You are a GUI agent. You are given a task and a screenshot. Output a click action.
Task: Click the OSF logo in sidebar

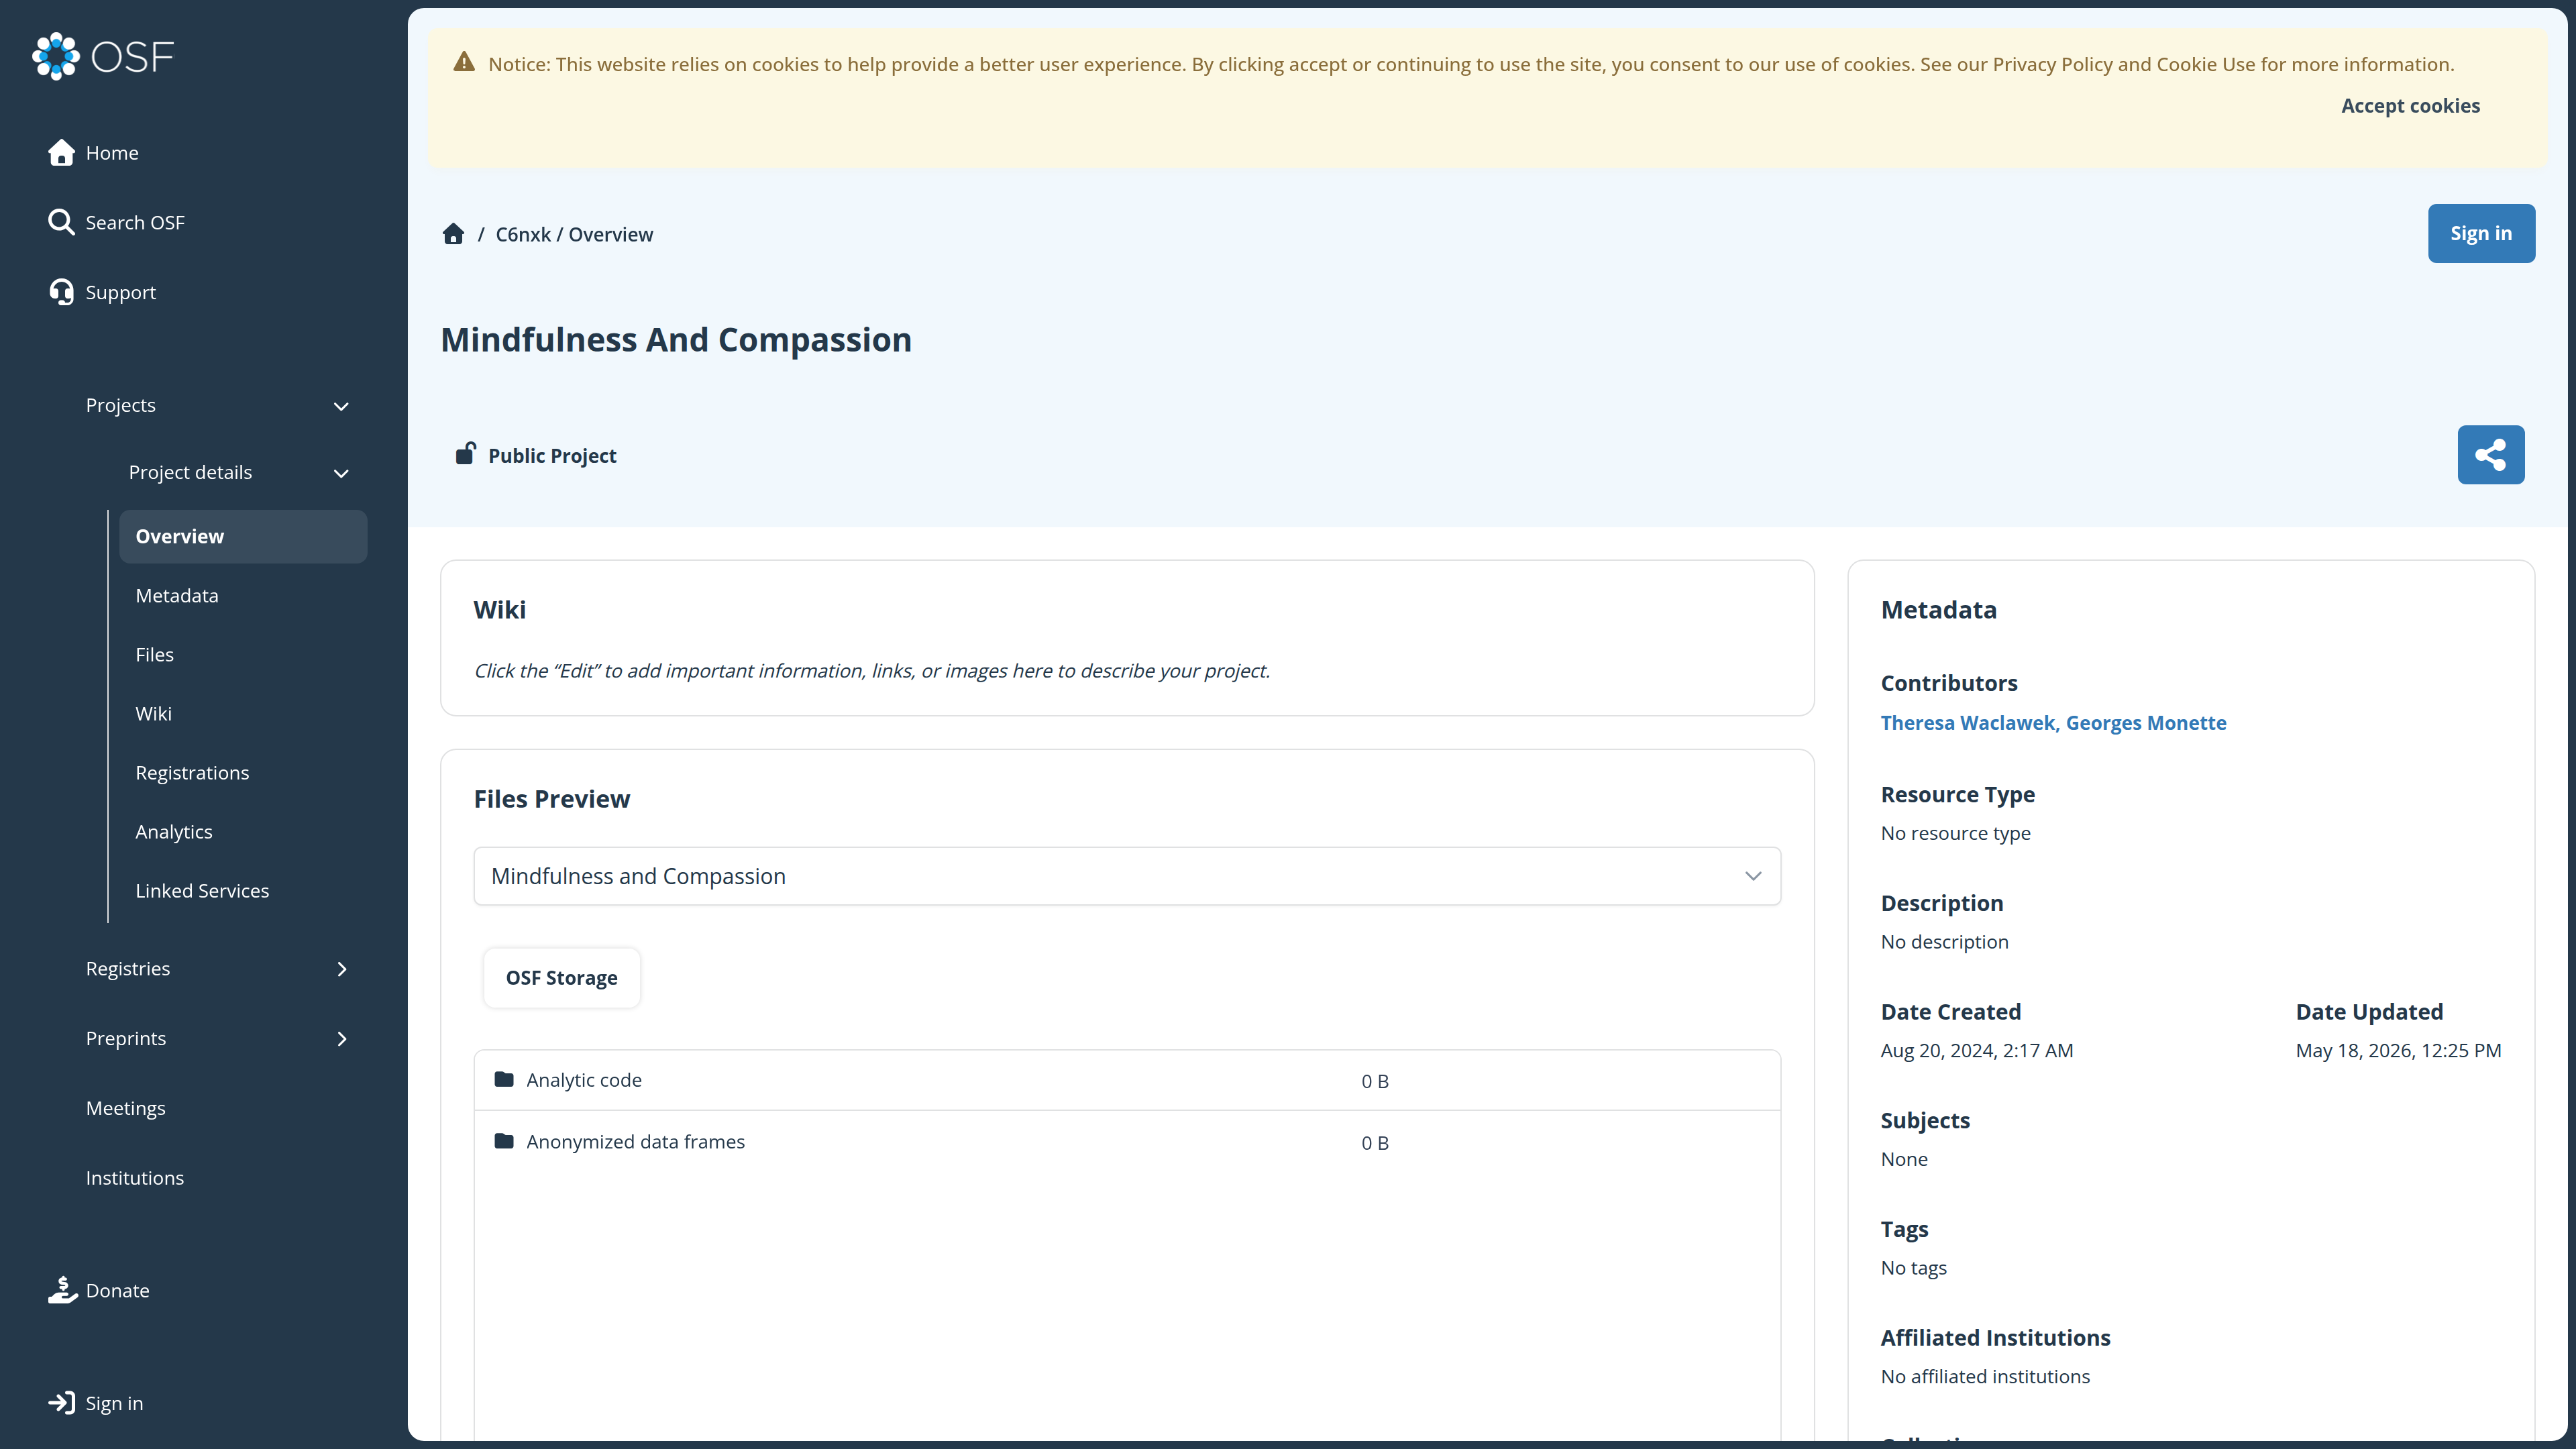pos(103,56)
